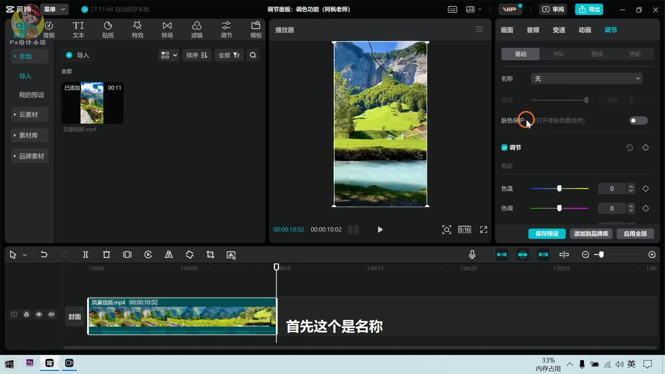
Task: Open the crop tool
Action: (x=210, y=255)
